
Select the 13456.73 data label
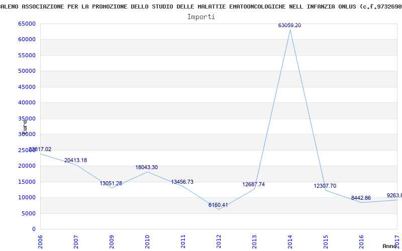click(182, 182)
